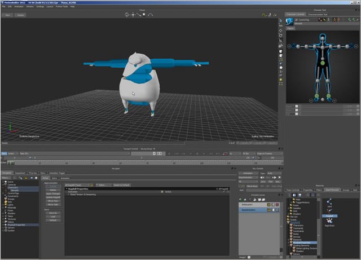Click the yellow light icon in viewer sidebar
This screenshot has width=361, height=260.
click(x=281, y=80)
